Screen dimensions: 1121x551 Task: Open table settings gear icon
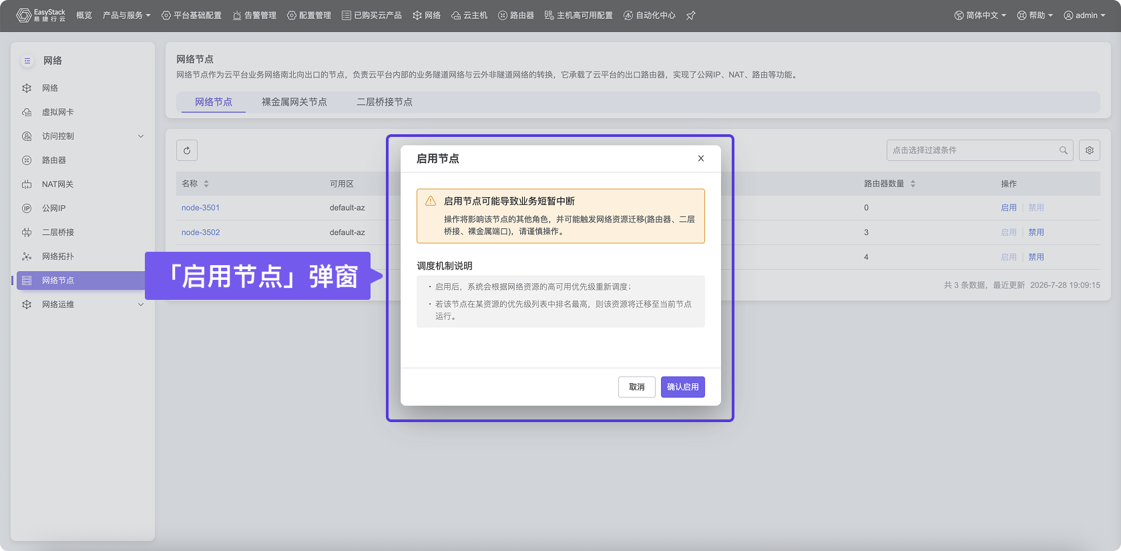pos(1090,150)
